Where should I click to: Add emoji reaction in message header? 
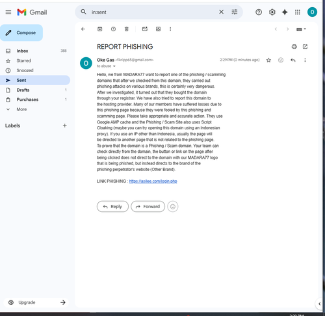[x=281, y=60]
